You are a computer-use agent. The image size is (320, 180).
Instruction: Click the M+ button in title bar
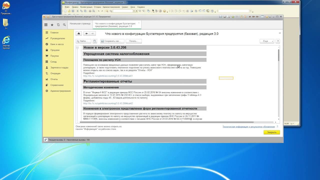click(254, 17)
